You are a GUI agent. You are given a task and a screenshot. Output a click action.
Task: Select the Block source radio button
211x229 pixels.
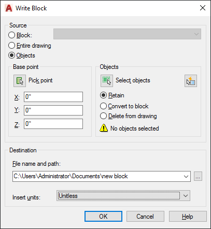tap(11, 35)
